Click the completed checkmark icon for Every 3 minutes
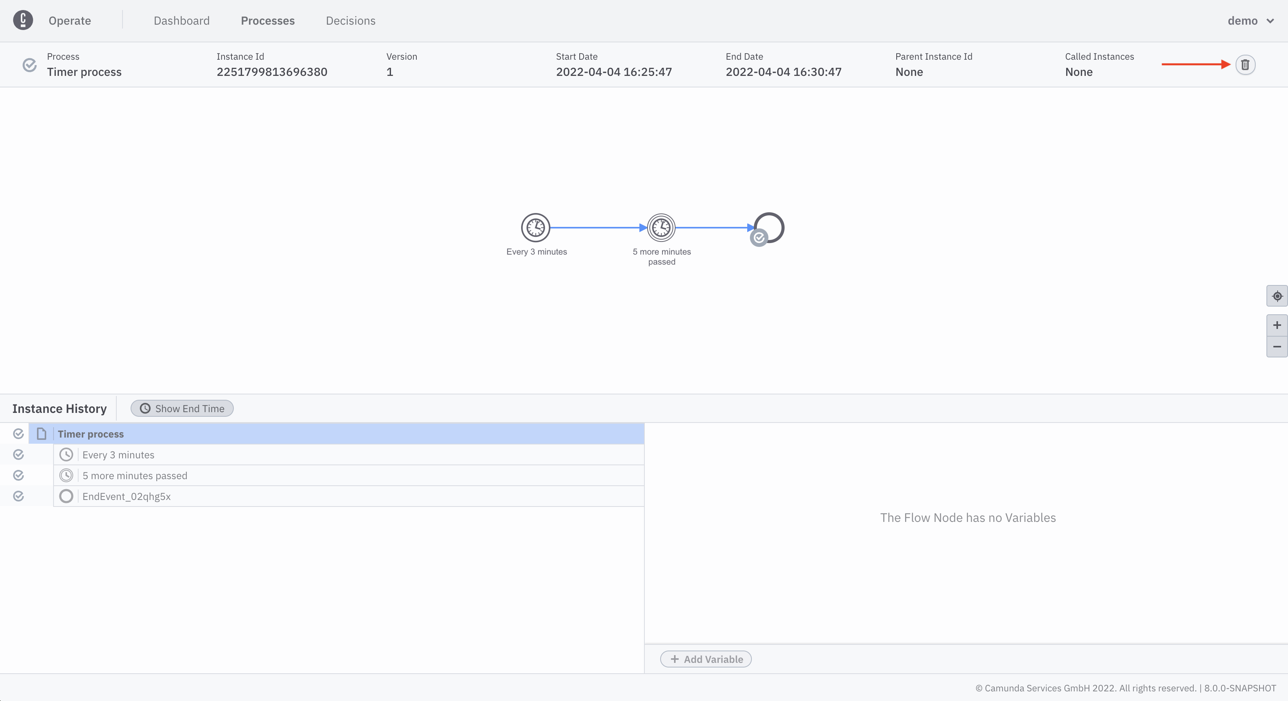The image size is (1288, 701). (x=19, y=454)
